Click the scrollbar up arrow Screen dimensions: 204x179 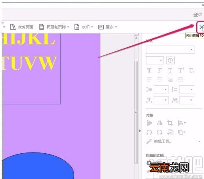pos(136,38)
